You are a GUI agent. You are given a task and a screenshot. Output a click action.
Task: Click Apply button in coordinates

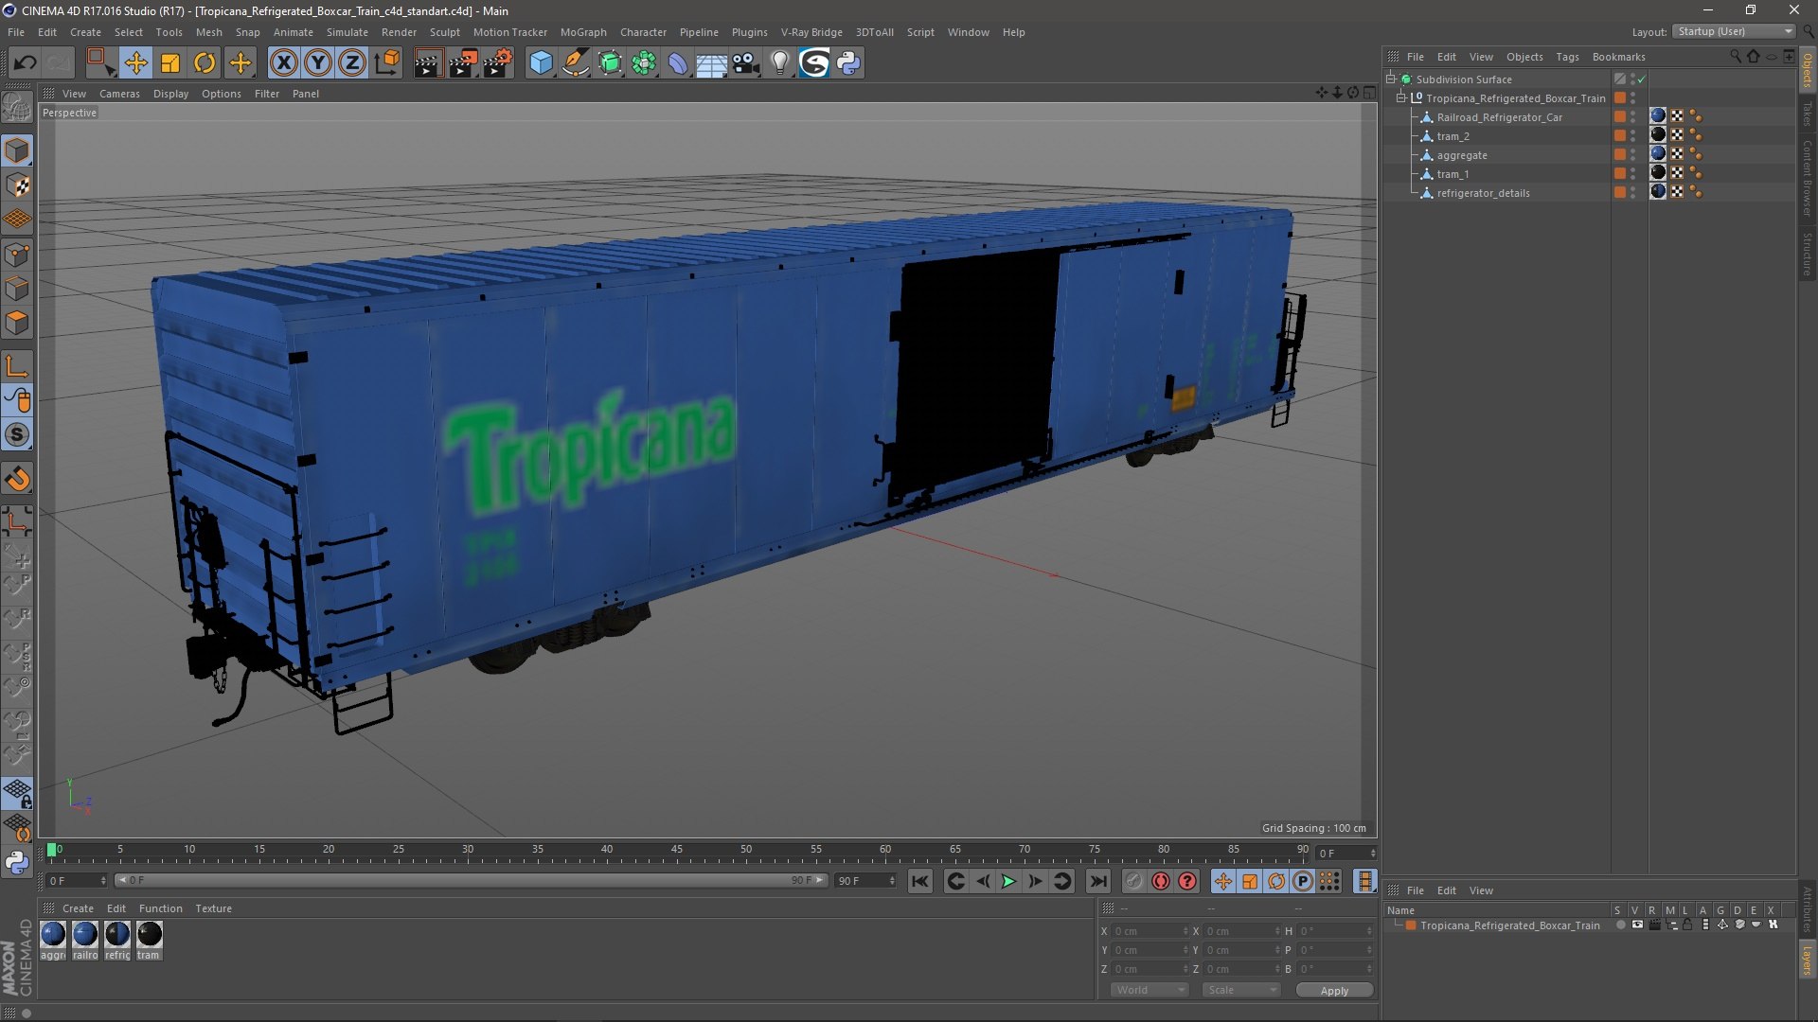click(x=1334, y=991)
